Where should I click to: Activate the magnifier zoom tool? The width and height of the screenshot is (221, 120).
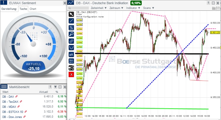click(x=71, y=34)
